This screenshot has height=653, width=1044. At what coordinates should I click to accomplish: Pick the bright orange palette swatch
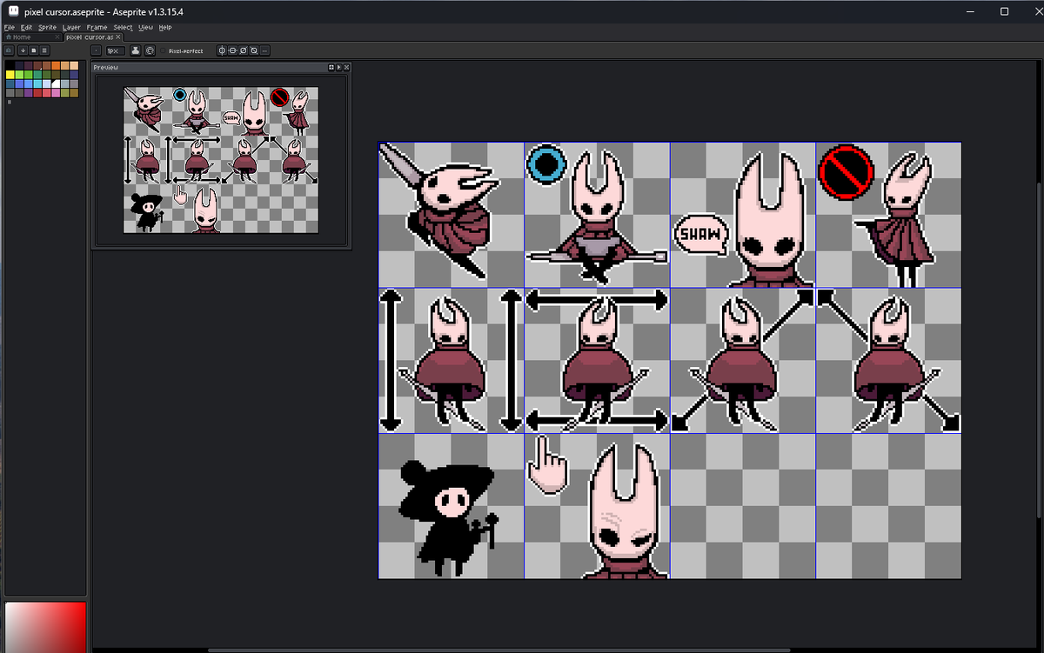click(x=56, y=65)
